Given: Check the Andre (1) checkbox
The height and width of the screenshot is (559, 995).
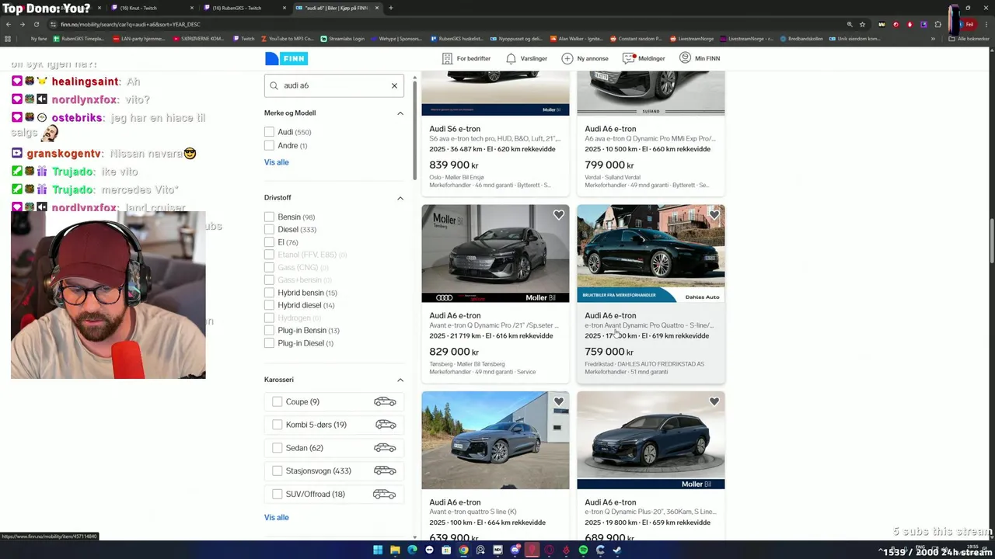Looking at the screenshot, I should [x=269, y=145].
